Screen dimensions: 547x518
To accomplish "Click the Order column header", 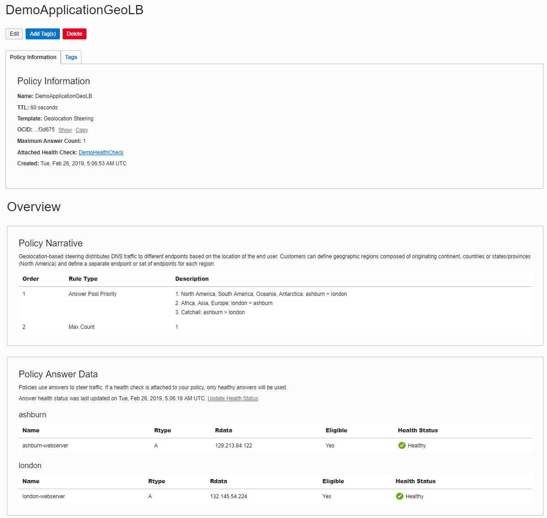I will [x=31, y=279].
